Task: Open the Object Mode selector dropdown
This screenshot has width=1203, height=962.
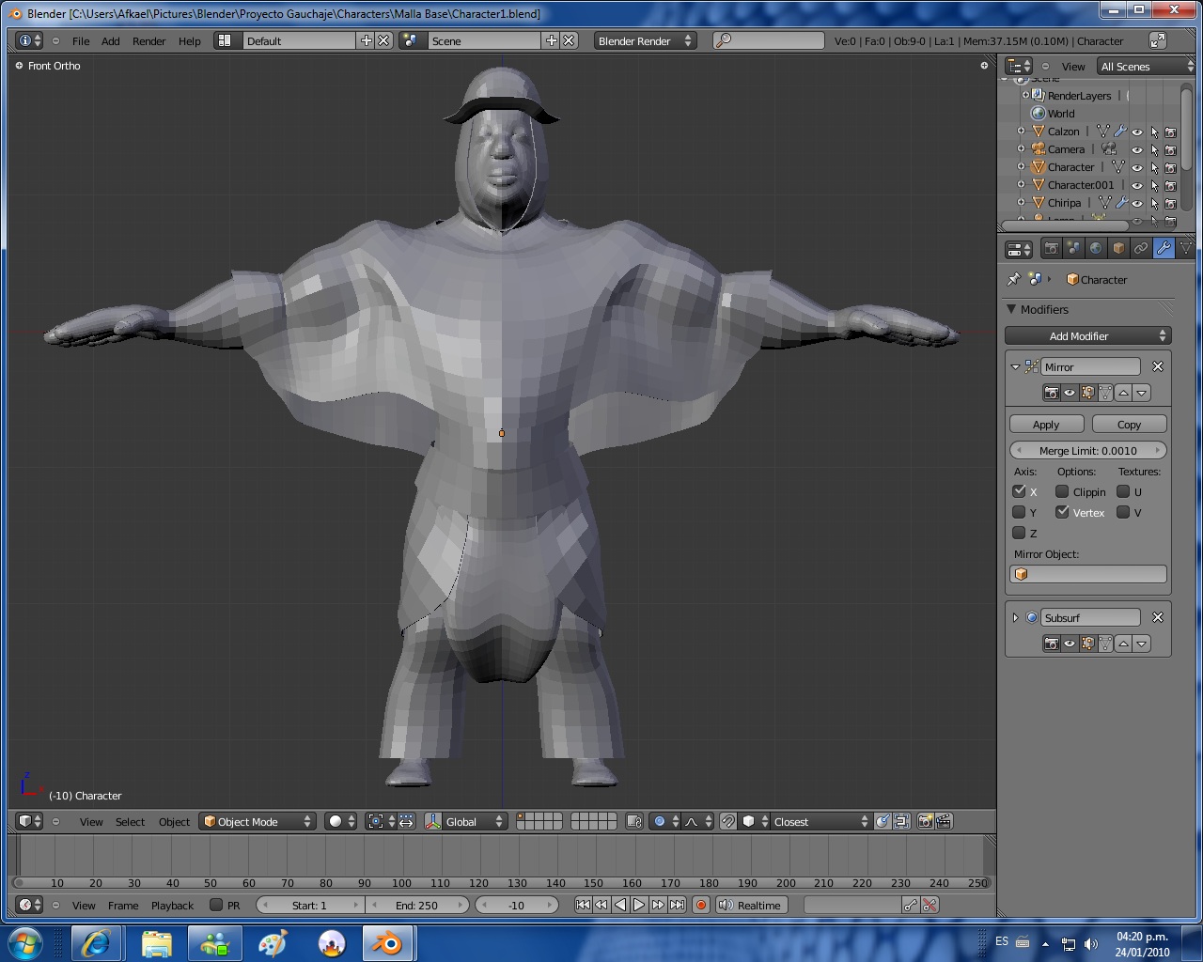Action: pyautogui.click(x=258, y=822)
